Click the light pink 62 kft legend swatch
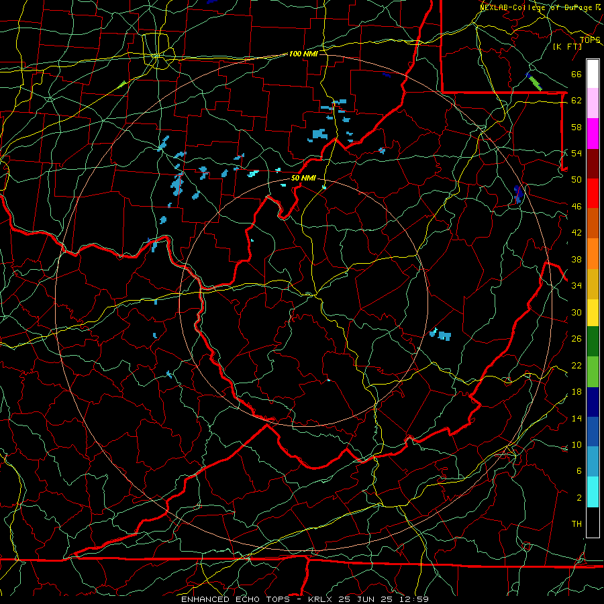 pos(593,103)
